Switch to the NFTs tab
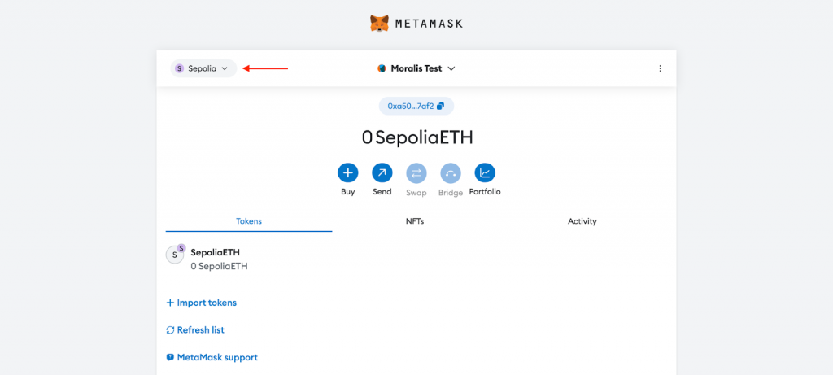 click(415, 221)
